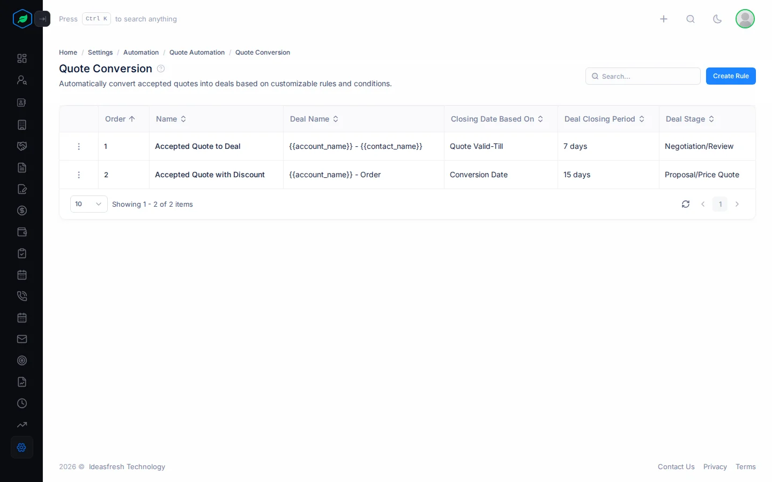Open the email envelope sidebar icon
The image size is (772, 482).
point(22,339)
